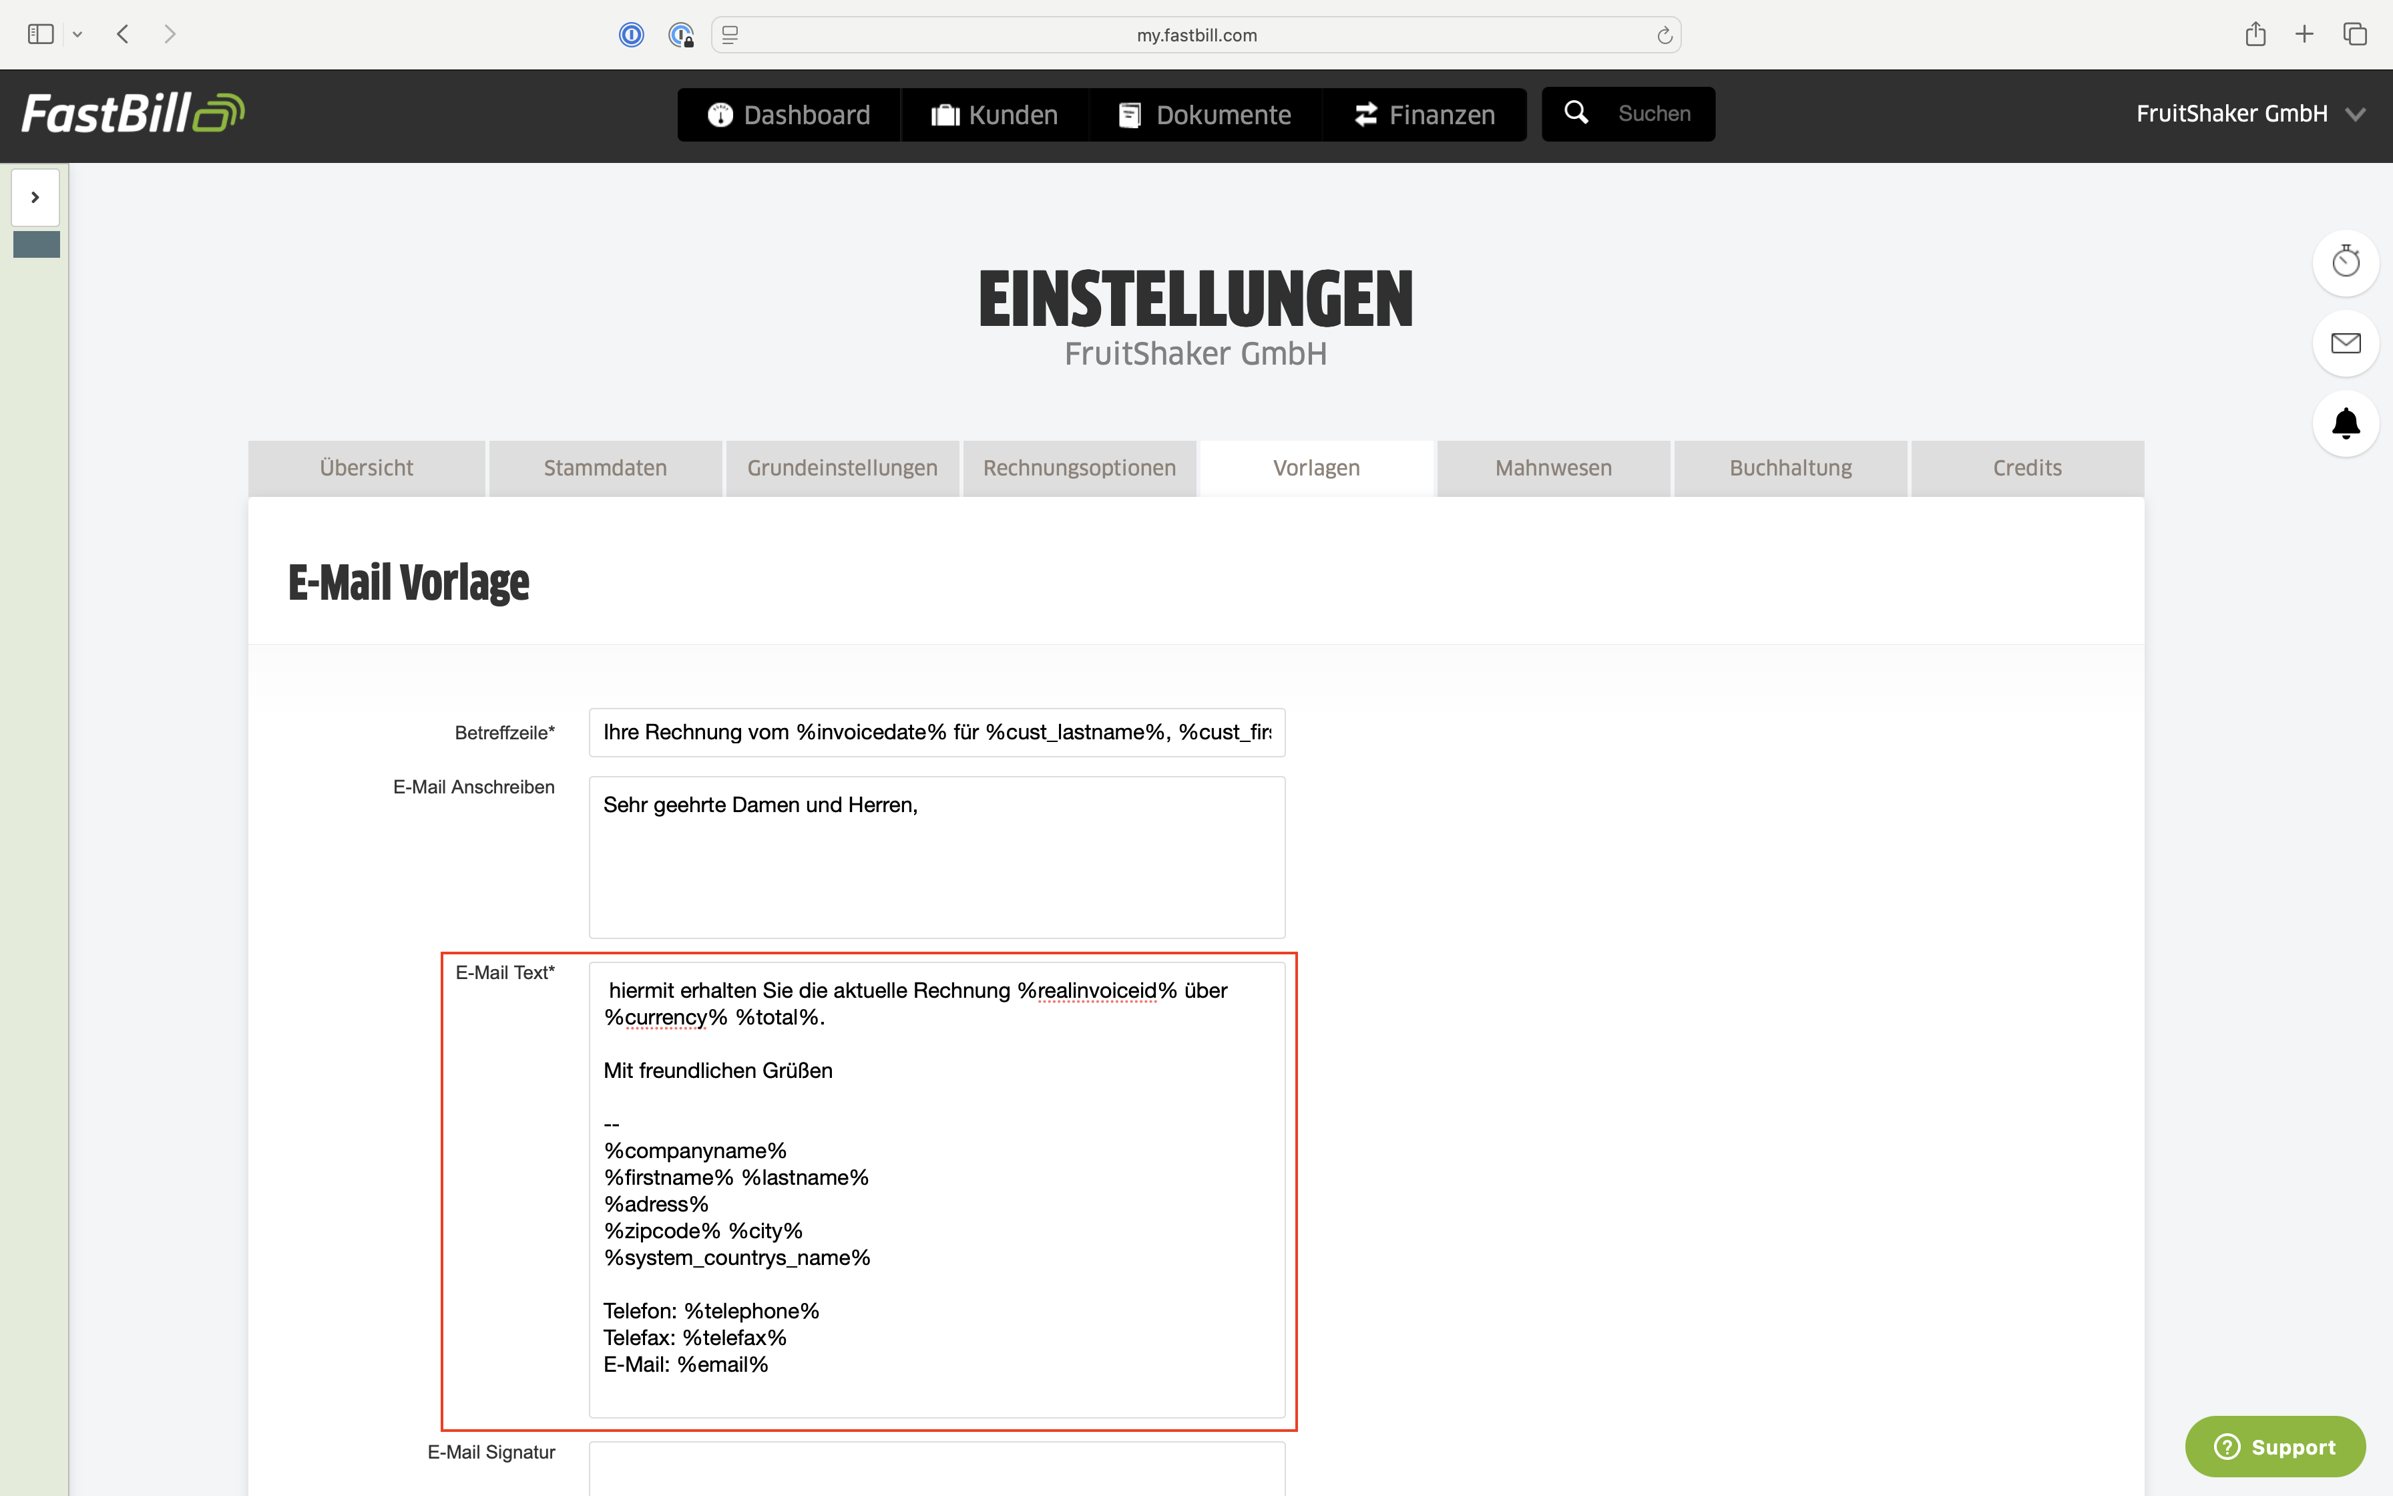Image resolution: width=2393 pixels, height=1496 pixels.
Task: Click the search magnifier icon
Action: tap(1576, 113)
